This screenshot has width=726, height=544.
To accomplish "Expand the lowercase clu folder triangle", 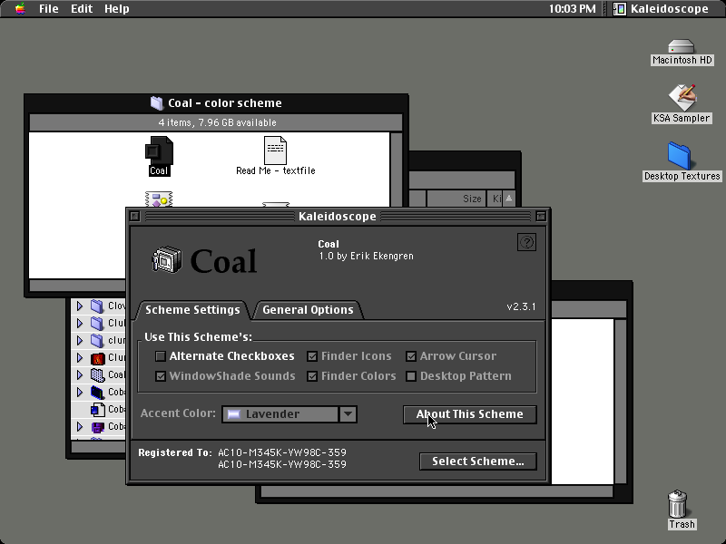I will 80,341.
